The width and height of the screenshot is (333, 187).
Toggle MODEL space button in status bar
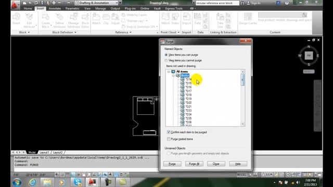coord(241,175)
